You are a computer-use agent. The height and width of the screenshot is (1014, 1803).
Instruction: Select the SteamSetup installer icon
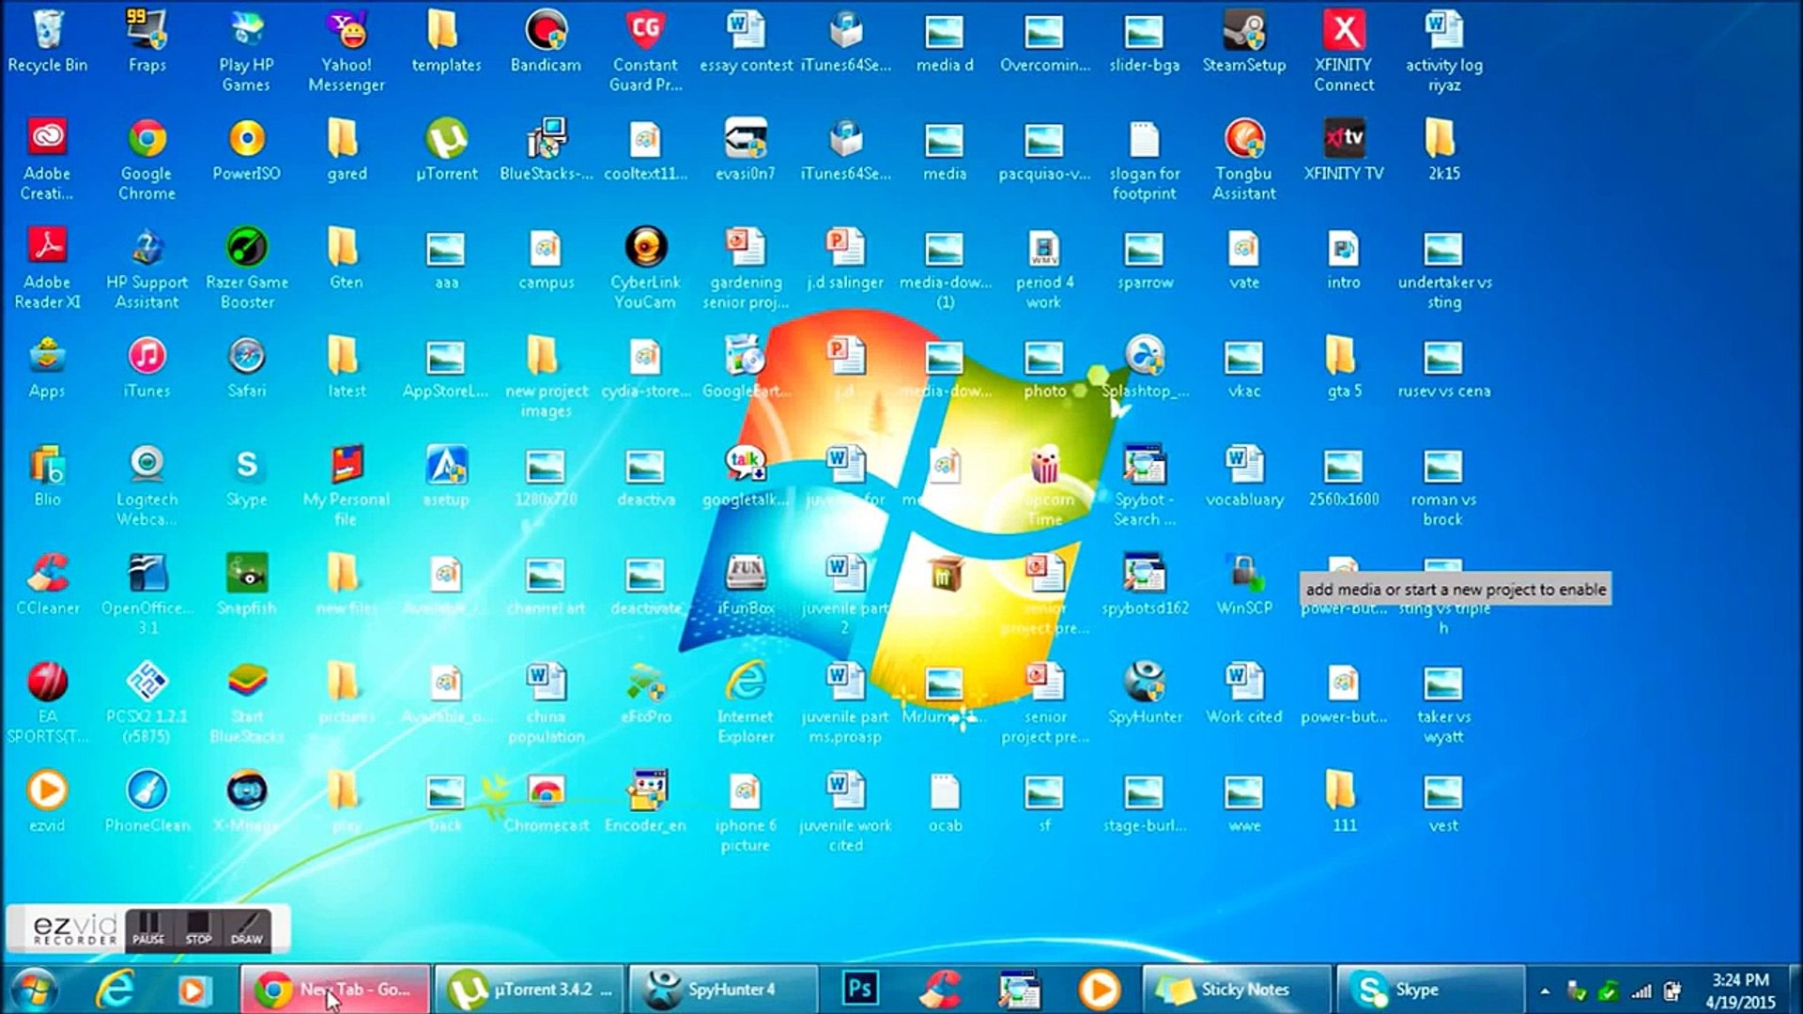click(x=1243, y=41)
